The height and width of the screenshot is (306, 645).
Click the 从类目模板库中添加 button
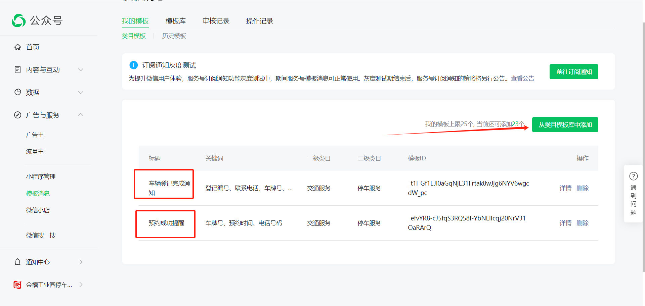coord(565,124)
